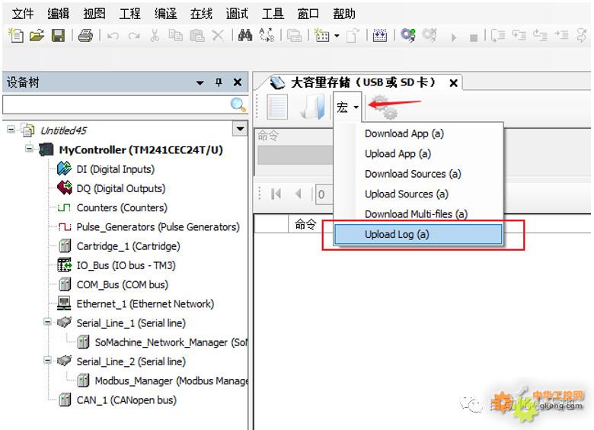Close the 大容量存储 tab
Image resolution: width=594 pixels, height=430 pixels.
[453, 82]
